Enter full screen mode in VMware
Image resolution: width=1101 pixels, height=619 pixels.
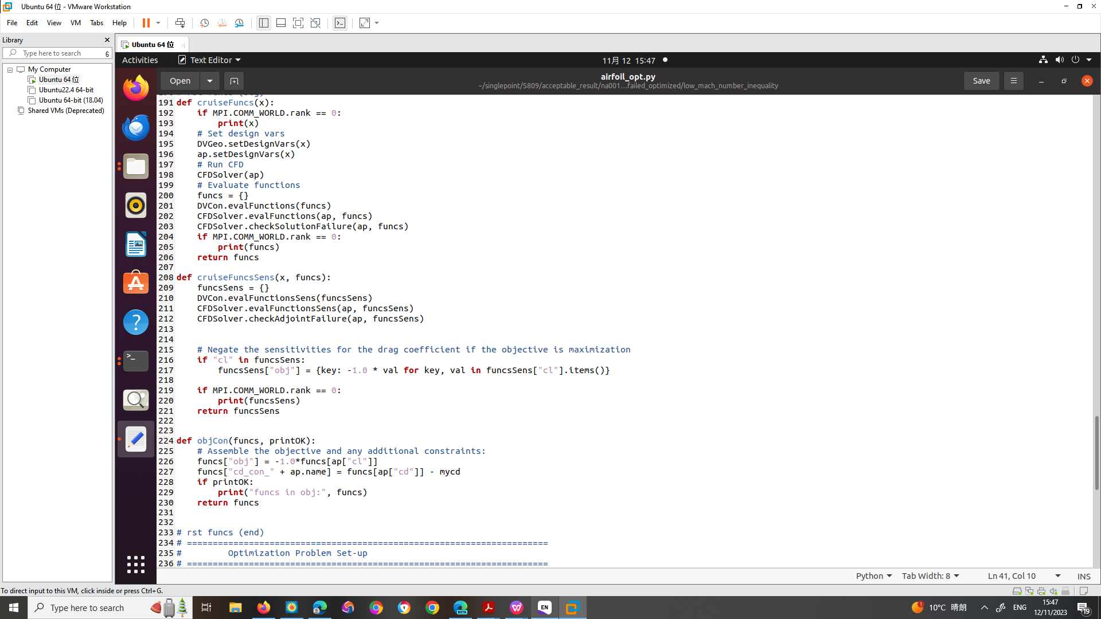pyautogui.click(x=298, y=23)
